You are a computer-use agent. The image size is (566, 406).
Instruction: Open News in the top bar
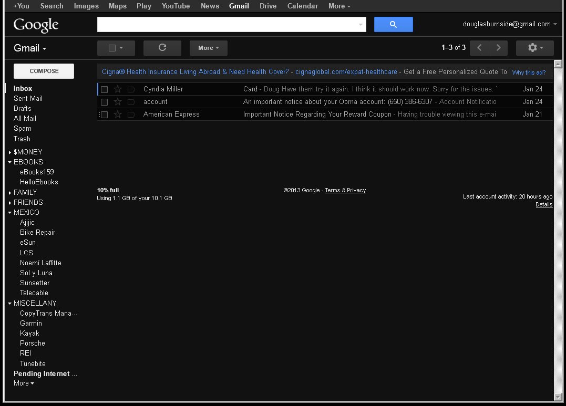(210, 6)
